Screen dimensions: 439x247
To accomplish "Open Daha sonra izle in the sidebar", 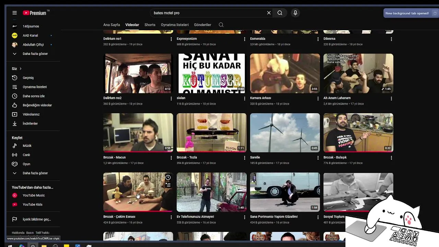I will point(33,96).
